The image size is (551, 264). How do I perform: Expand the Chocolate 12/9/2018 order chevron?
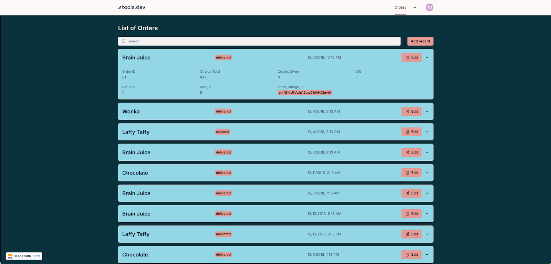(427, 255)
